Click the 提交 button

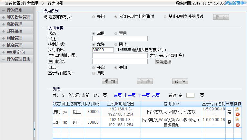coord(221,17)
